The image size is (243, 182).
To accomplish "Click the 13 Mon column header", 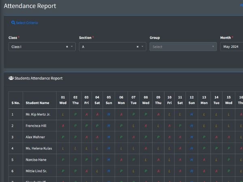I will pyautogui.click(x=204, y=100).
